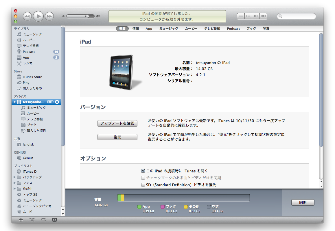335x231 pixels.
Task: Click the iPad battery status icon
Action: coord(50,102)
